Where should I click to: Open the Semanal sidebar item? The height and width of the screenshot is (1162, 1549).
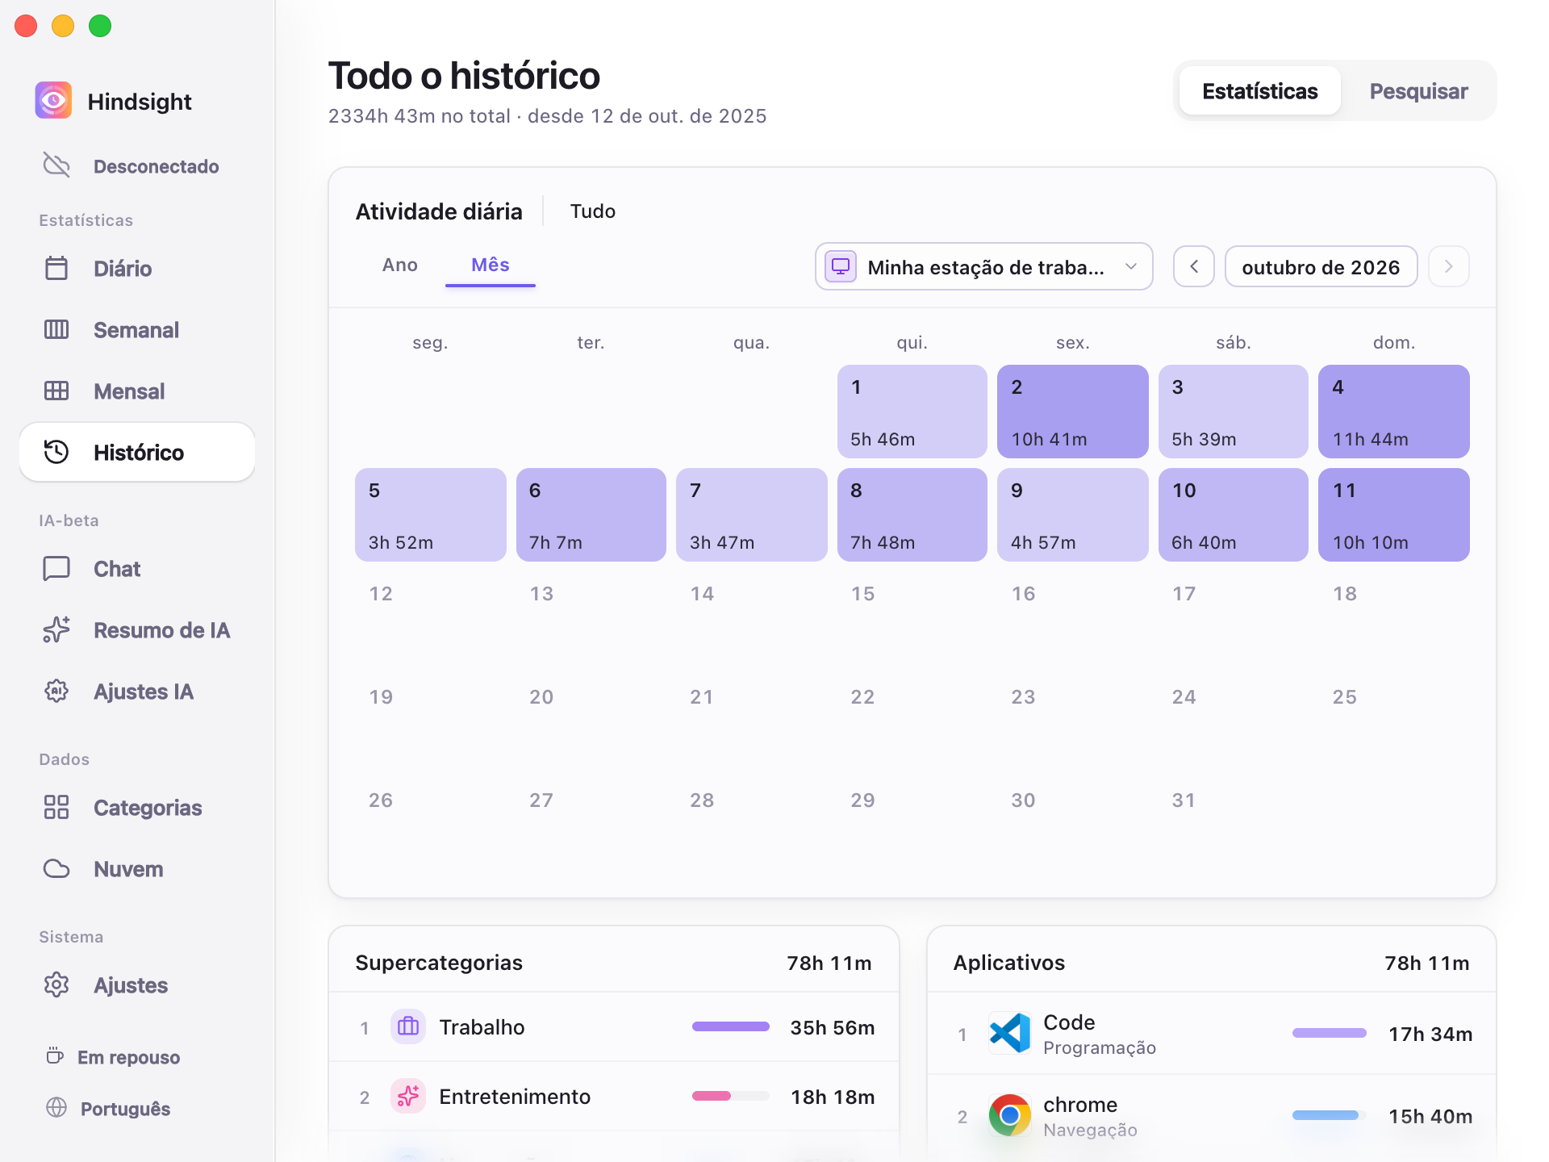pos(137,329)
